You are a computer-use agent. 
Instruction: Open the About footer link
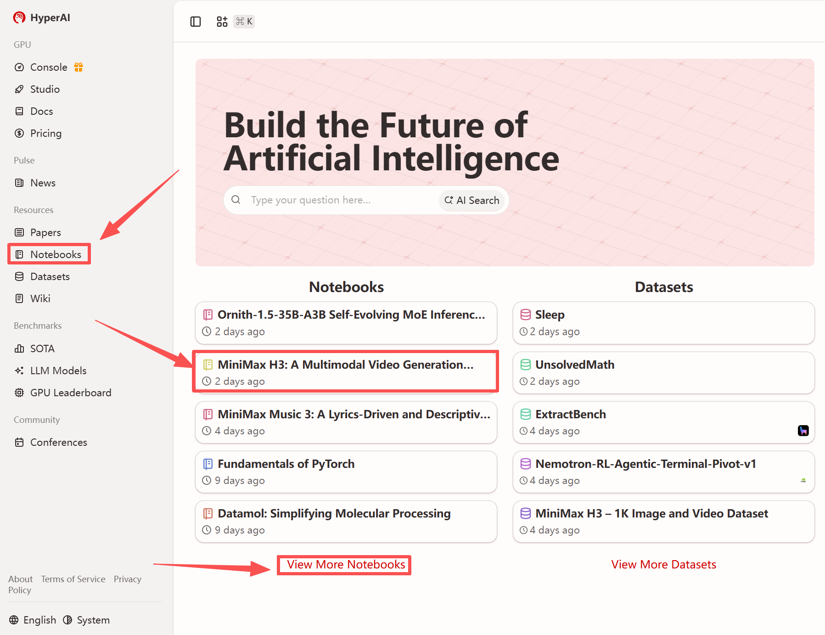click(20, 579)
